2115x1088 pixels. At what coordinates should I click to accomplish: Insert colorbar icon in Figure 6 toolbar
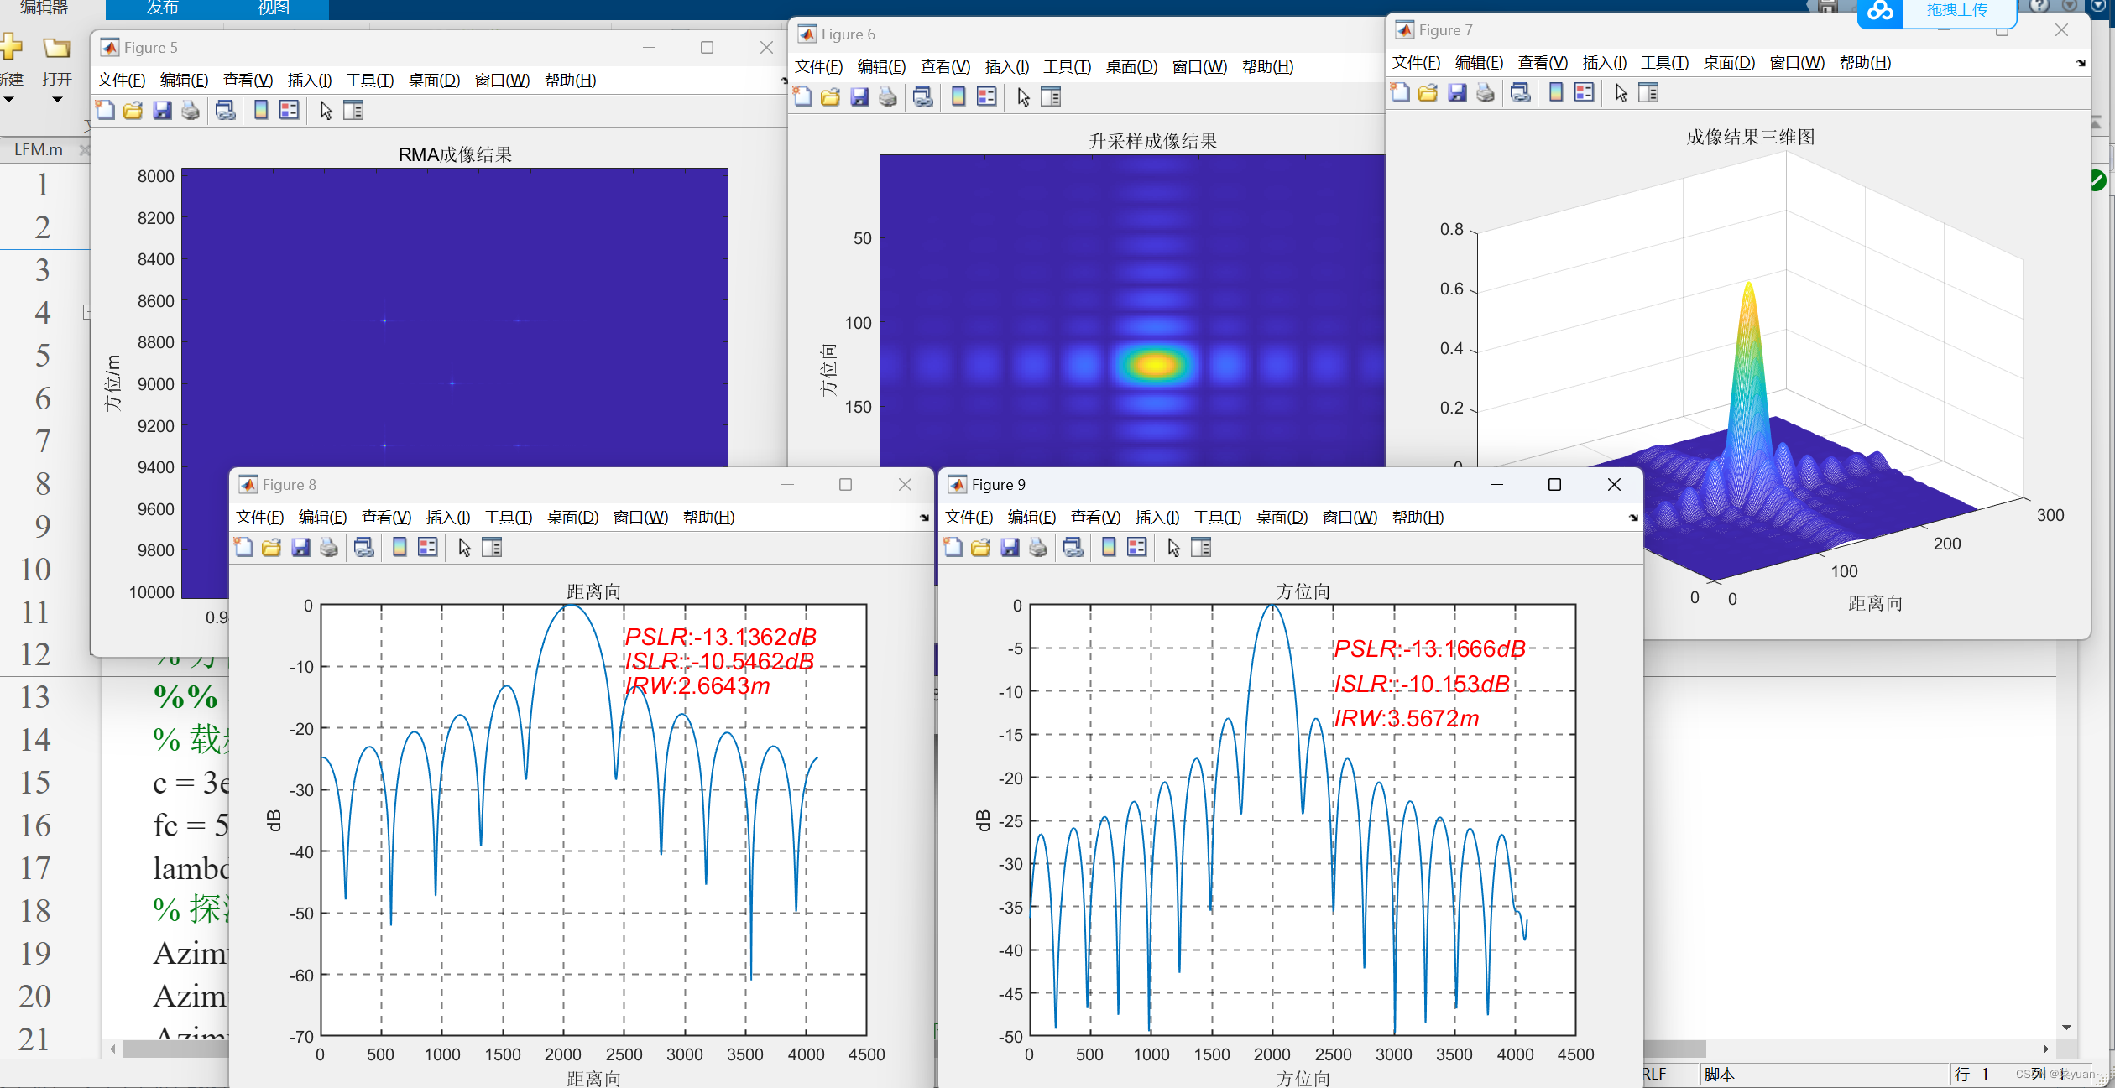pyautogui.click(x=958, y=96)
